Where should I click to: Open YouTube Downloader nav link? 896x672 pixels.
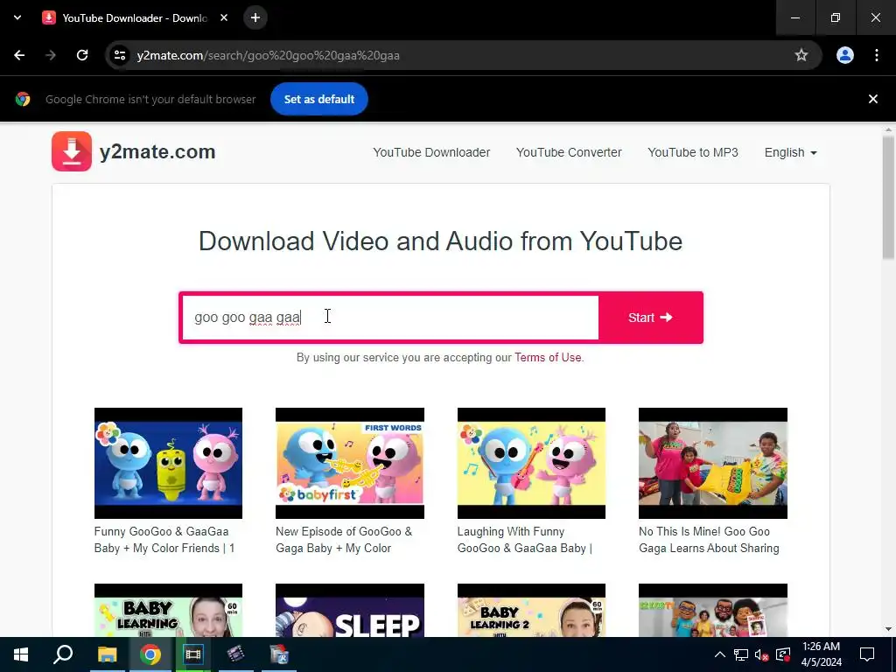431,152
